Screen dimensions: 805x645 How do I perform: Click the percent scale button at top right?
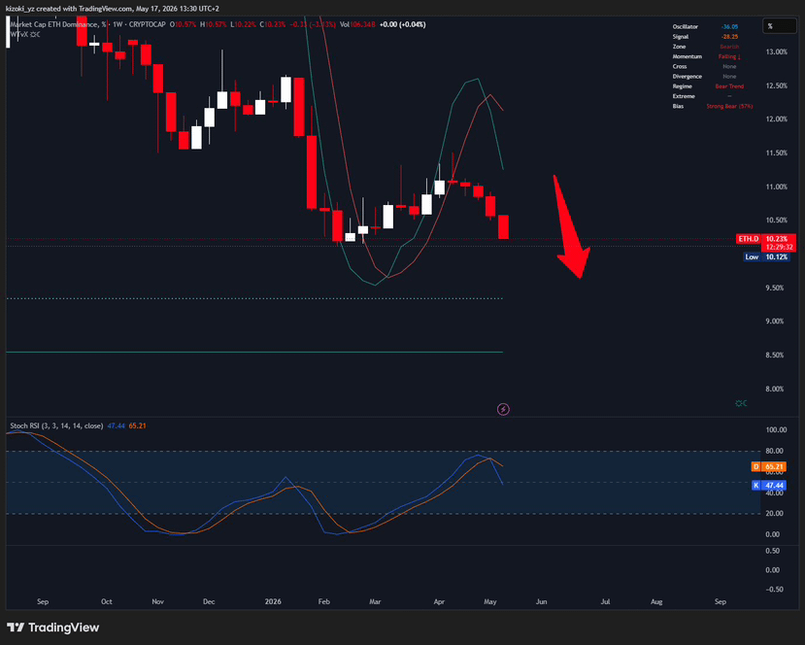[779, 26]
